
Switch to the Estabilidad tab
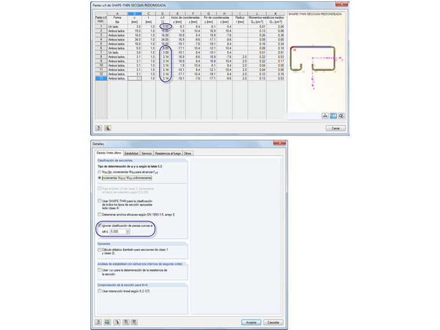coord(131,153)
